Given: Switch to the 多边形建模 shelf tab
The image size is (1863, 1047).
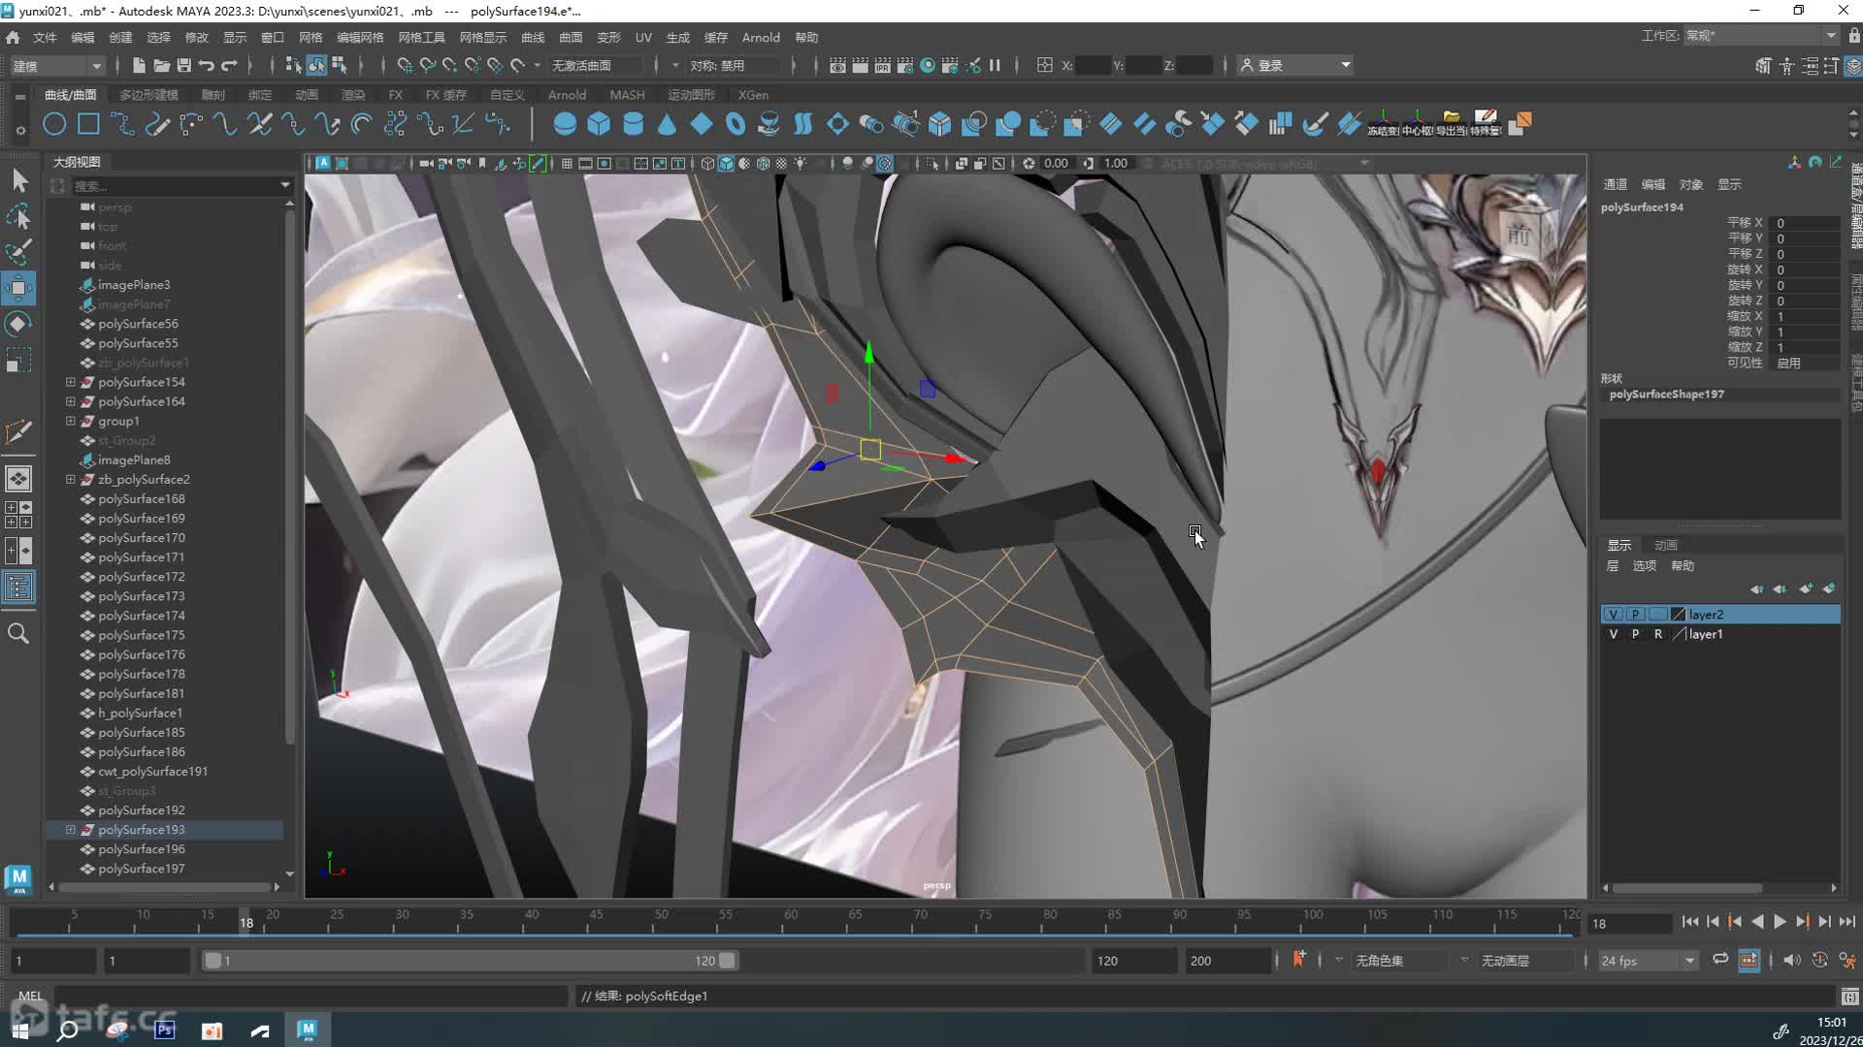Looking at the screenshot, I should tap(148, 95).
